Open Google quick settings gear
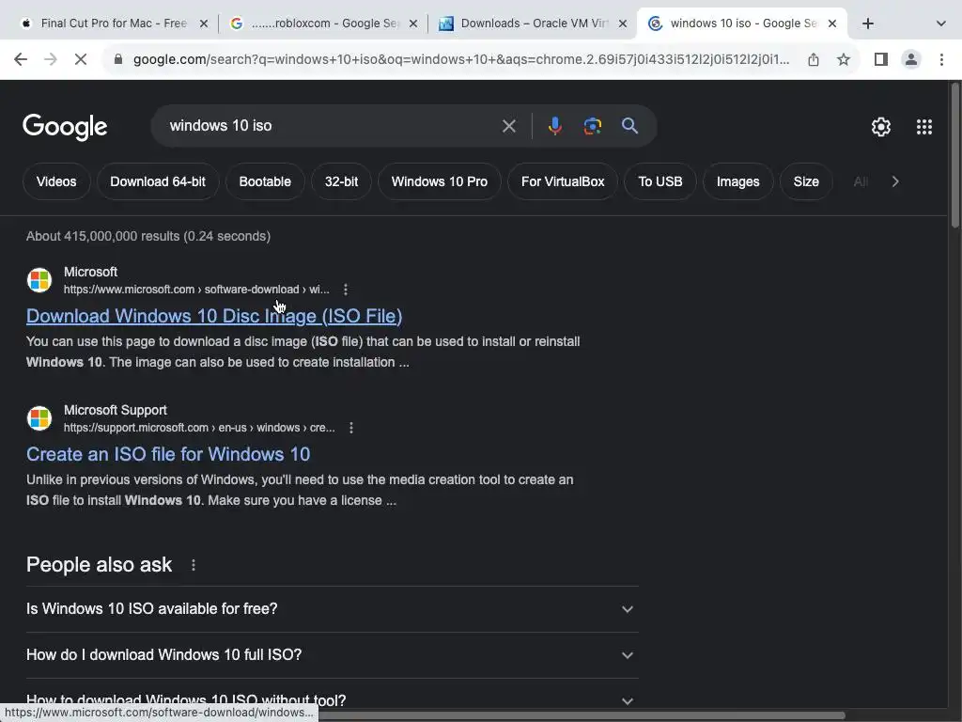This screenshot has height=722, width=962. point(881,127)
